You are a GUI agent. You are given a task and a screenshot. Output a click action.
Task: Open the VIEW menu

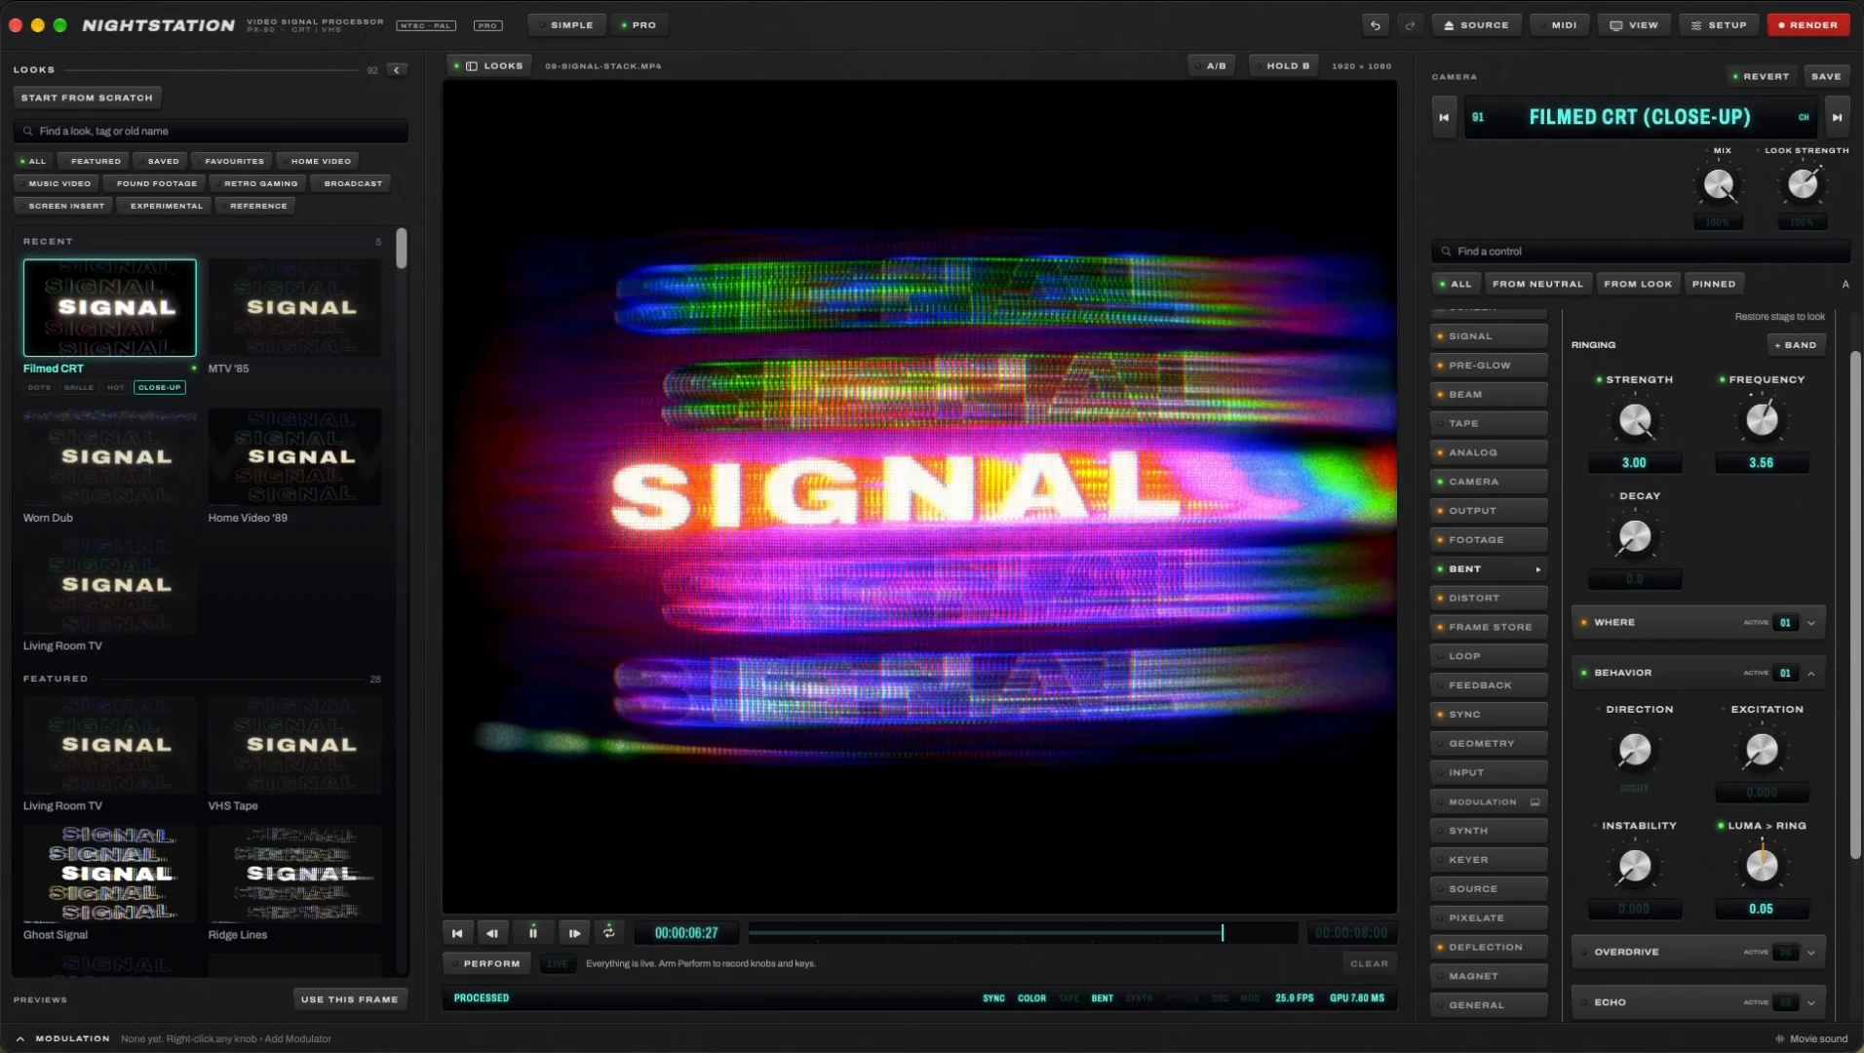[1634, 25]
